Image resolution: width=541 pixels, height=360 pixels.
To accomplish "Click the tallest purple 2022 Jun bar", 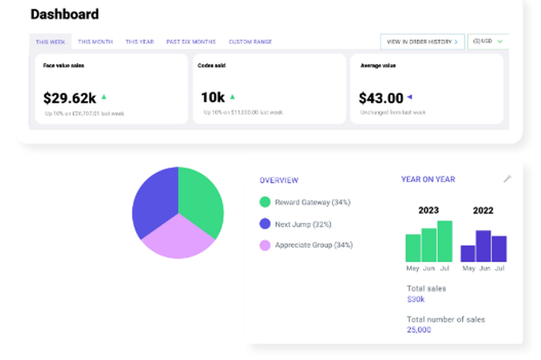I will 483,246.
